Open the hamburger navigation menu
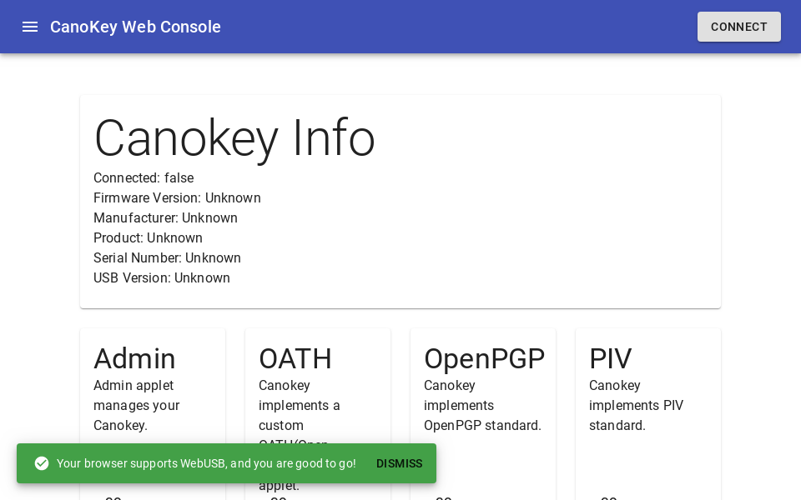 pyautogui.click(x=30, y=27)
